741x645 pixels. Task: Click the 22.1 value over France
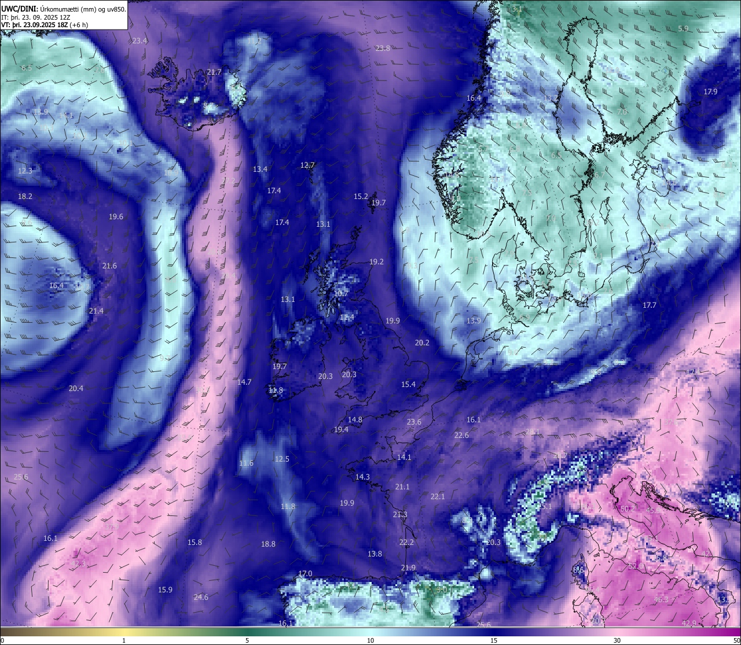click(x=438, y=496)
